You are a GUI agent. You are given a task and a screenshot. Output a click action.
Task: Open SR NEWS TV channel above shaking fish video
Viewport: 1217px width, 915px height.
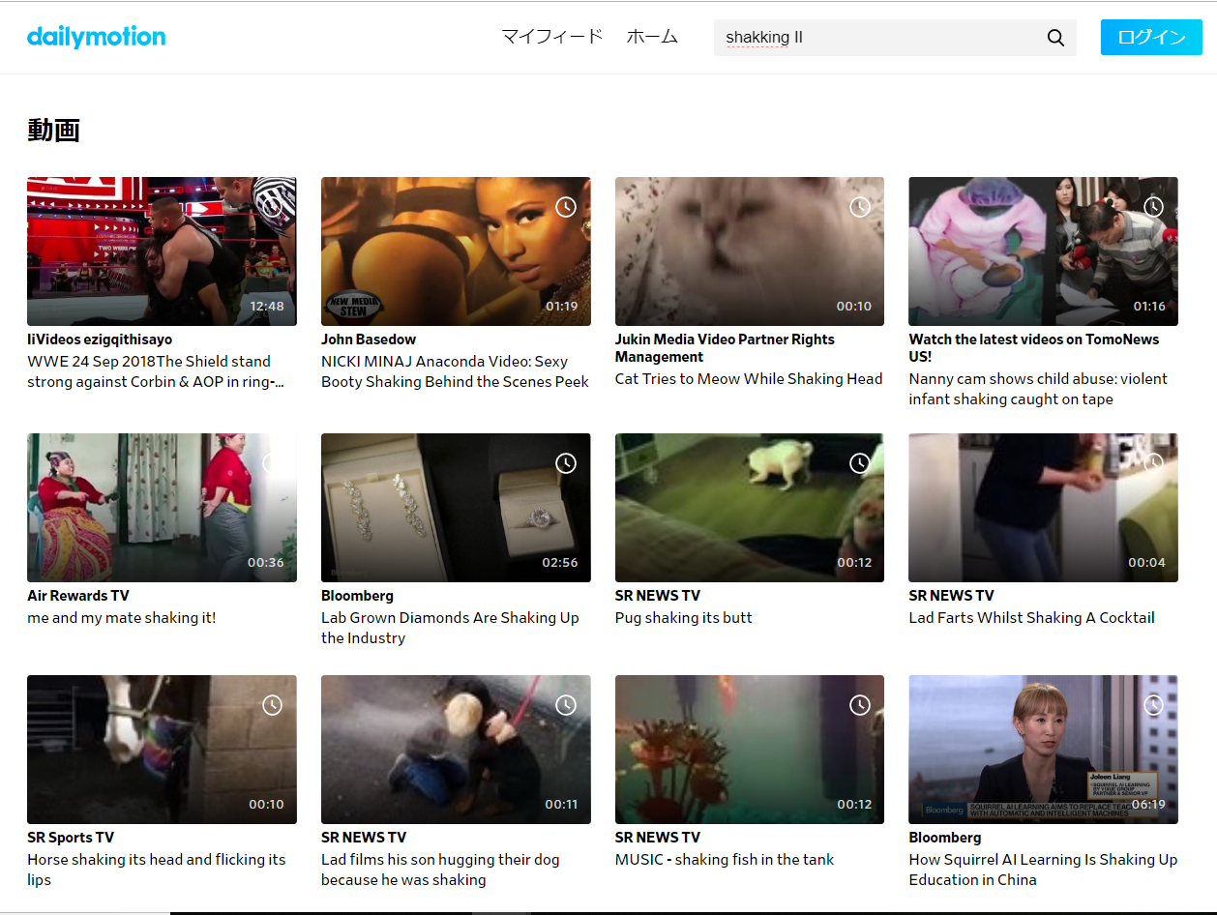click(x=658, y=838)
